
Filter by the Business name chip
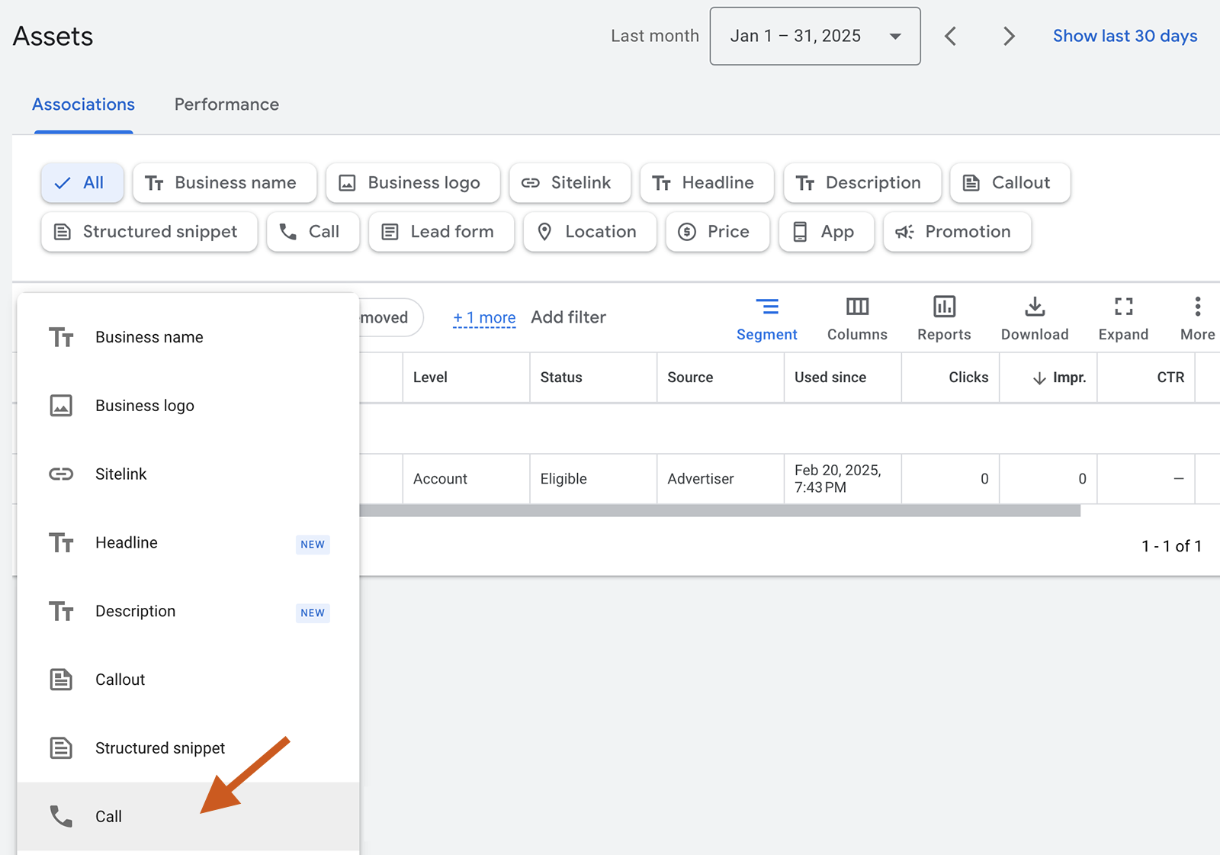[x=224, y=183]
